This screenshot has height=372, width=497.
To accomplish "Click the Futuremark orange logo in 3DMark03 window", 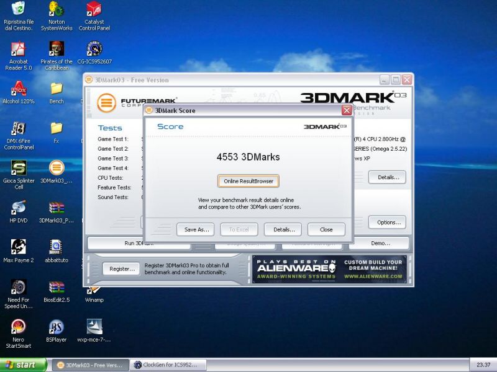I will click(x=106, y=103).
